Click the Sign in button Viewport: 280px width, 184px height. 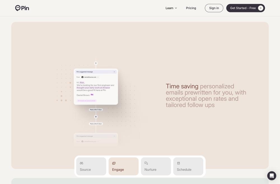tap(214, 8)
